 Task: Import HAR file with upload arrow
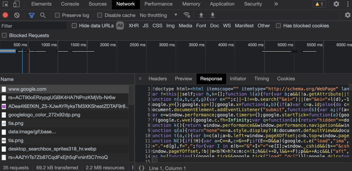pyautogui.click(x=201, y=15)
